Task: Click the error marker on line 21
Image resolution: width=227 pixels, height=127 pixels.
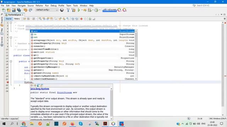Action: (7, 82)
